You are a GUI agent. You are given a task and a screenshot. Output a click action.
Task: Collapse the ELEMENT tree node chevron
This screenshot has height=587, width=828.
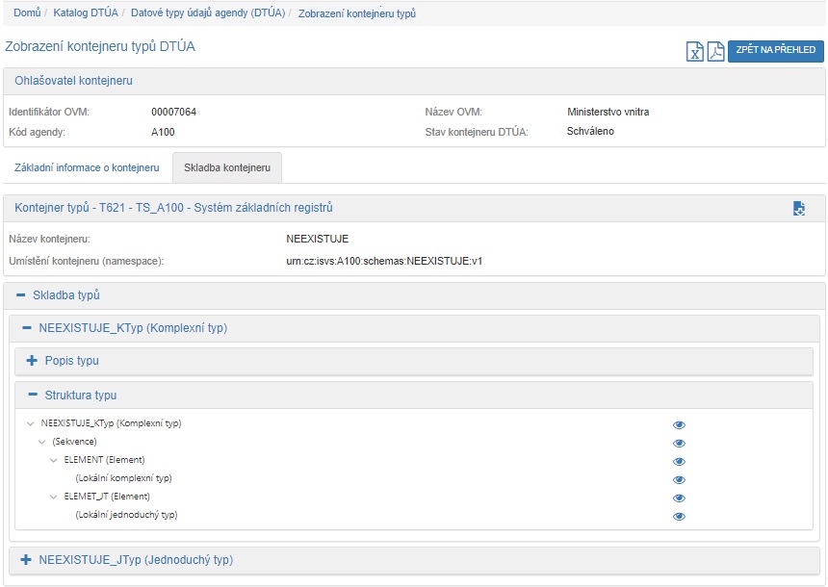coord(54,460)
